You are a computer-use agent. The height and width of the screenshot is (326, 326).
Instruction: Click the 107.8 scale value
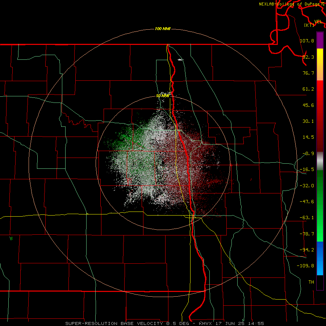(307, 41)
